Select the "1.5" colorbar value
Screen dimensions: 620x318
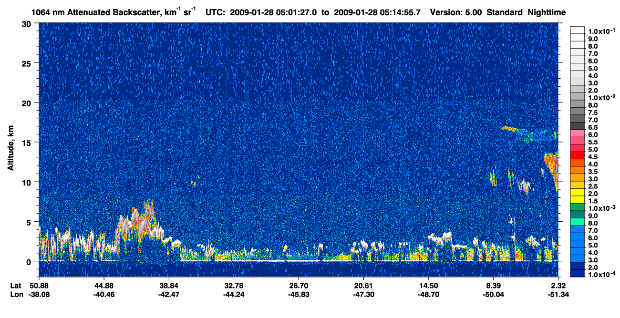tap(593, 201)
